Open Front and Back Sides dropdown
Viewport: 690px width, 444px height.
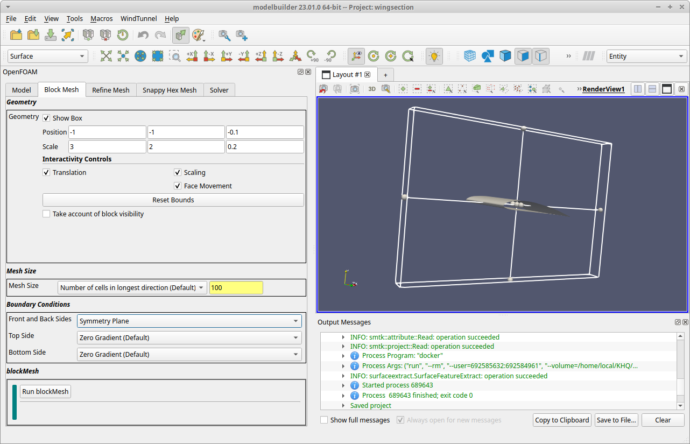[x=189, y=321]
